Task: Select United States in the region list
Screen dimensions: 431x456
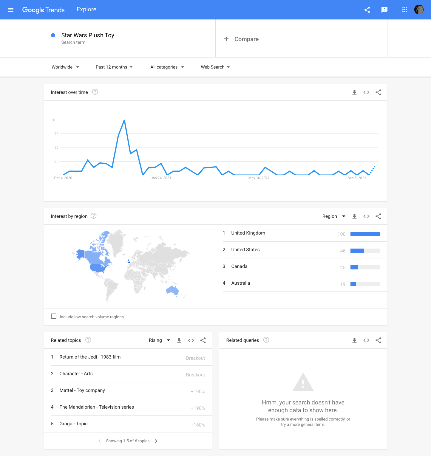Action: tap(305, 250)
